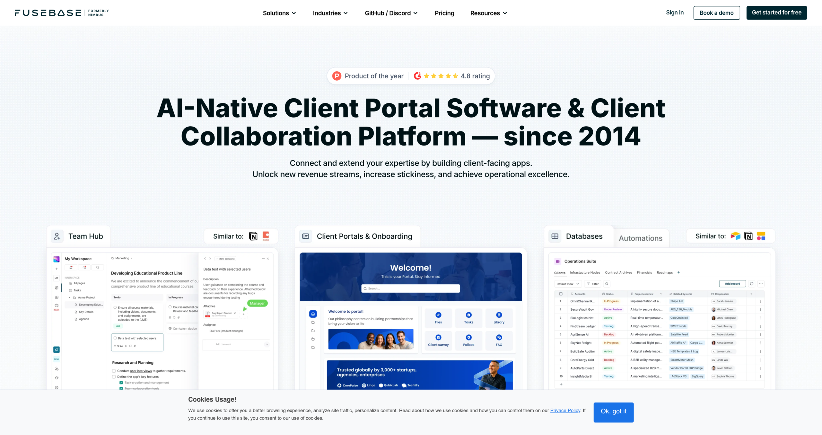Tick the 'Define the app's key features' checkbox

(x=114, y=377)
